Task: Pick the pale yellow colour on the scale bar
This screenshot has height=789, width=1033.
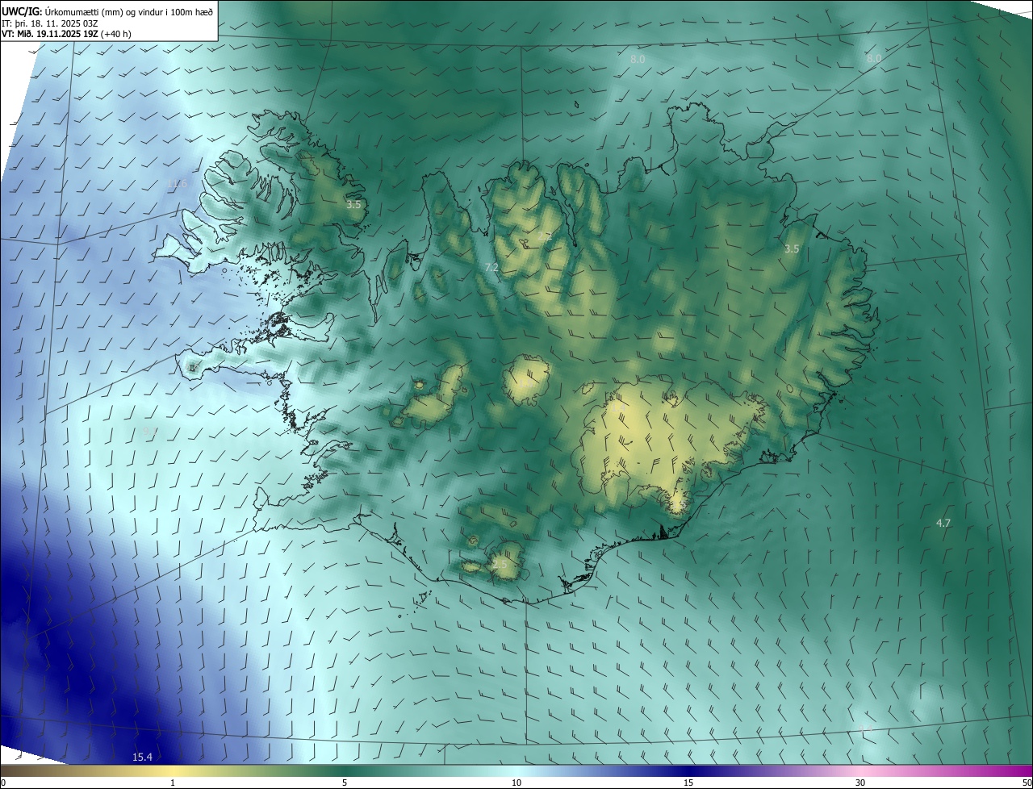Action: [x=173, y=770]
